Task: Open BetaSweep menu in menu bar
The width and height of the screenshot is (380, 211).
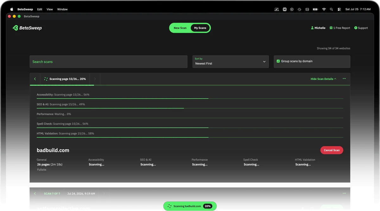Action: pyautogui.click(x=25, y=9)
